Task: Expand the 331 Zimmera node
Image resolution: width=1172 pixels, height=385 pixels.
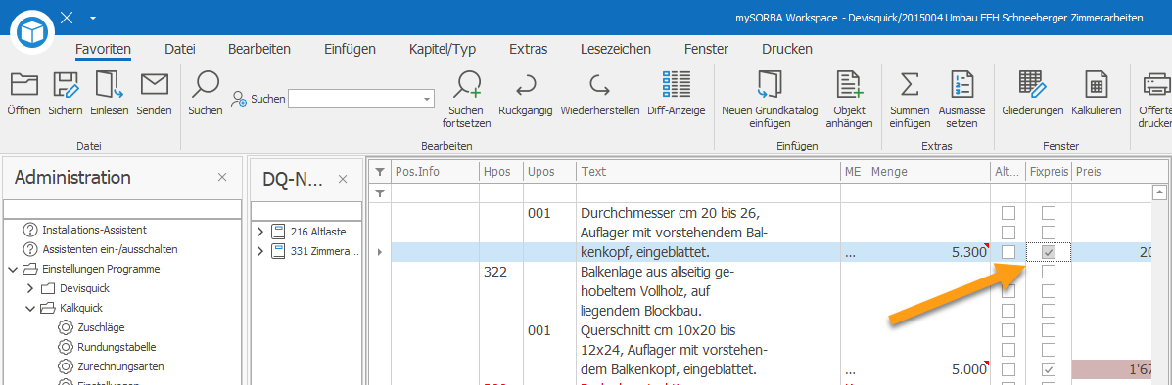Action: pos(260,251)
